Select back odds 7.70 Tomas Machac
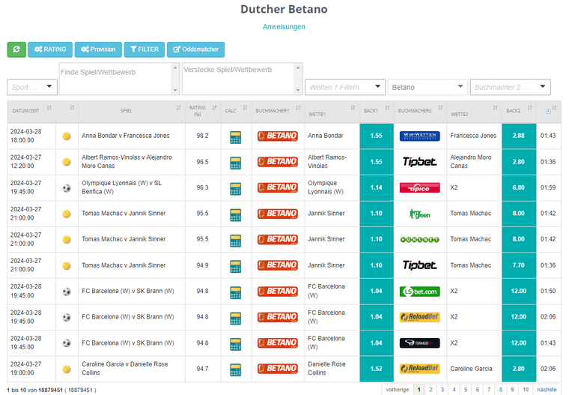Image resolution: width=569 pixels, height=395 pixels. [519, 265]
